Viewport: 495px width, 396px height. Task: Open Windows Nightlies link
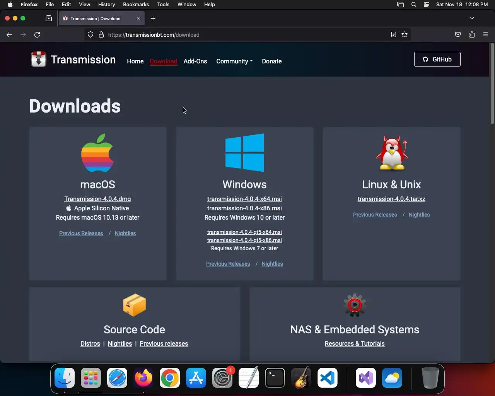click(272, 264)
